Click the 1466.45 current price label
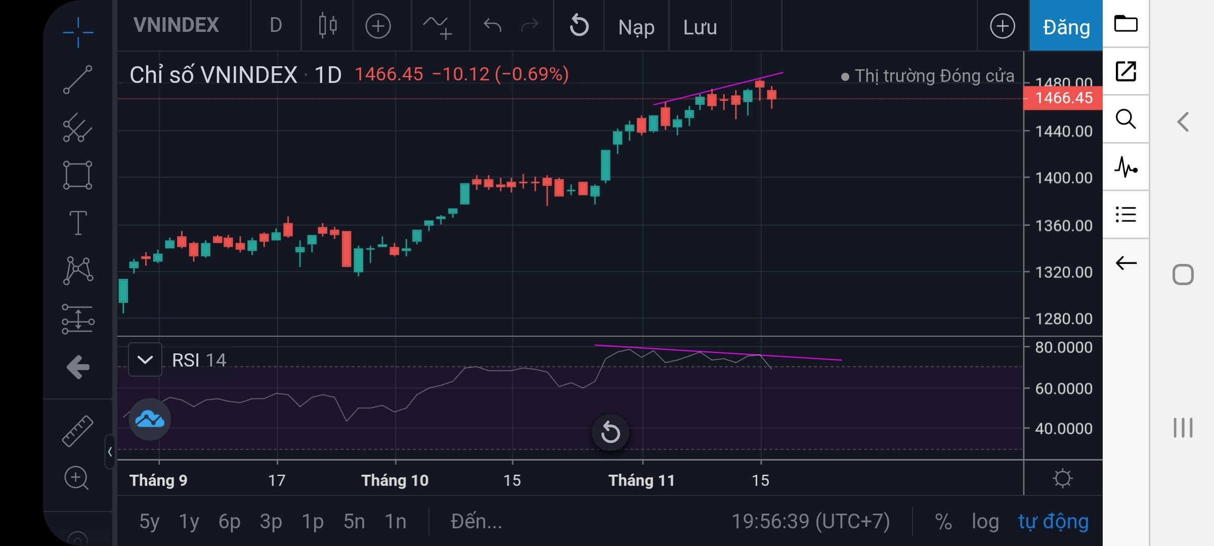 (x=1063, y=98)
